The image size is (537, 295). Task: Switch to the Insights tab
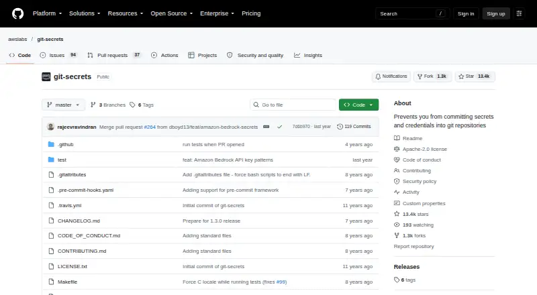308,55
